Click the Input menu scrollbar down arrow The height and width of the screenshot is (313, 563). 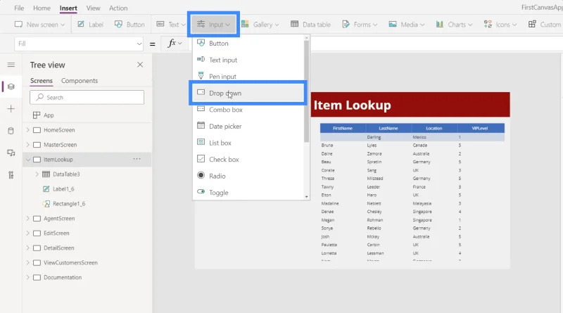coord(306,197)
